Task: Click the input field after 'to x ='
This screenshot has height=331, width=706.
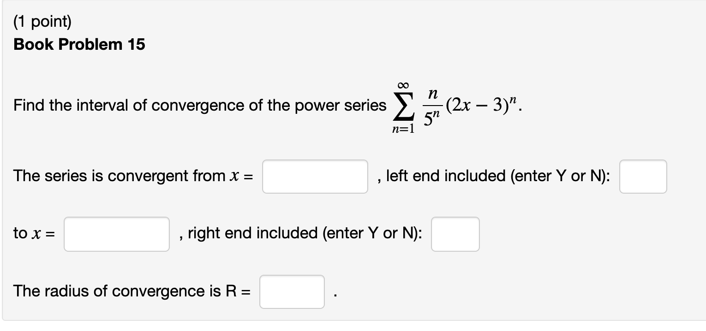Action: (116, 234)
